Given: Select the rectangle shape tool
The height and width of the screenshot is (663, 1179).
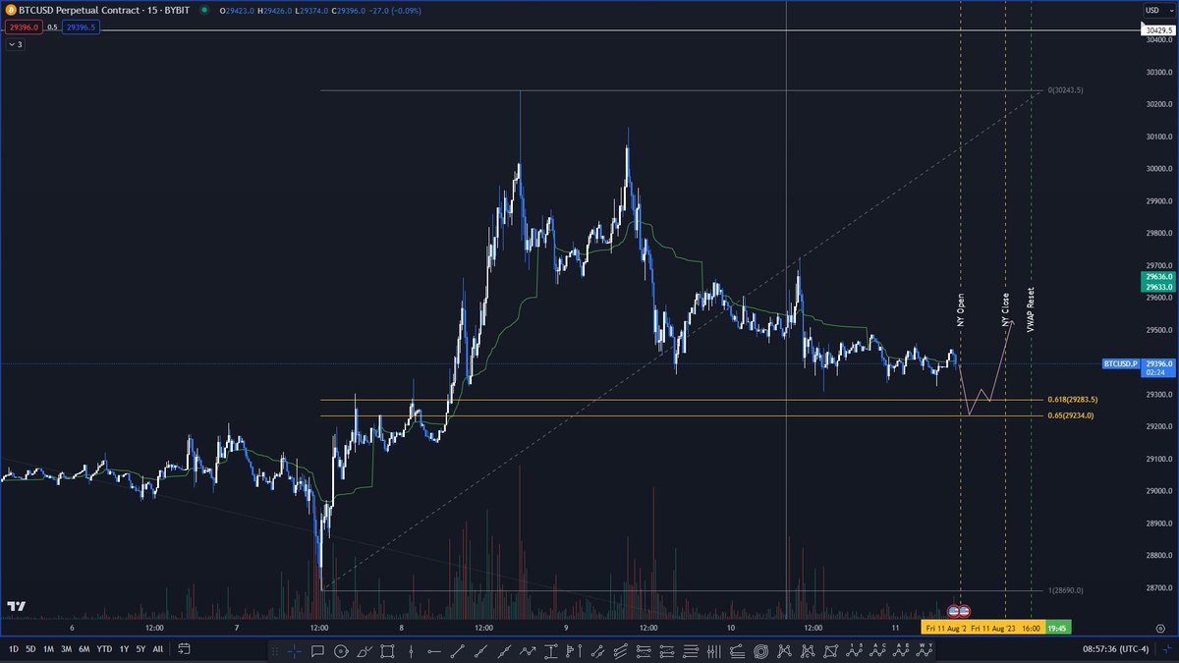Looking at the screenshot, I should 387,650.
